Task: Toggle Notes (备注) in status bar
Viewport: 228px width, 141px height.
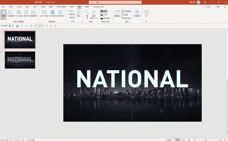Action: pos(169,140)
